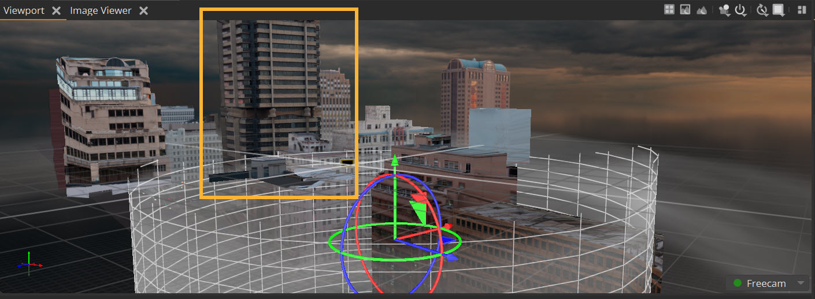The height and width of the screenshot is (299, 815).
Task: Click the unframed mountain terrain icon
Action: click(702, 10)
